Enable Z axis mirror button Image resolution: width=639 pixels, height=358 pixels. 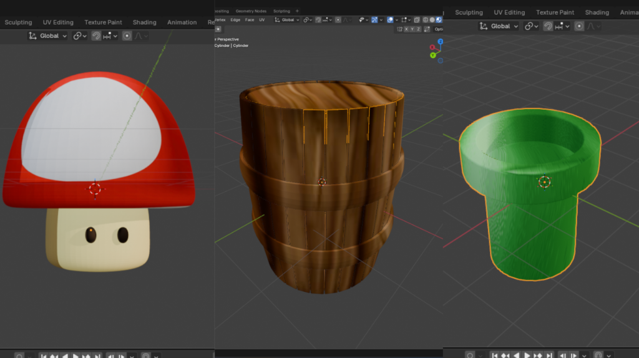(419, 29)
